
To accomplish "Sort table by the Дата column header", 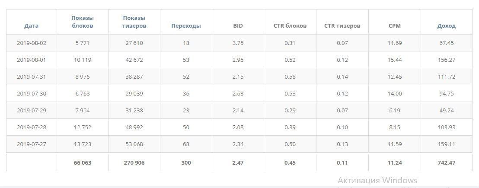I will (x=31, y=25).
